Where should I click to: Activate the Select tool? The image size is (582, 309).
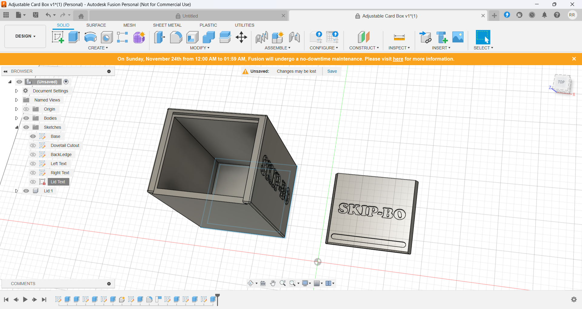pos(483,37)
